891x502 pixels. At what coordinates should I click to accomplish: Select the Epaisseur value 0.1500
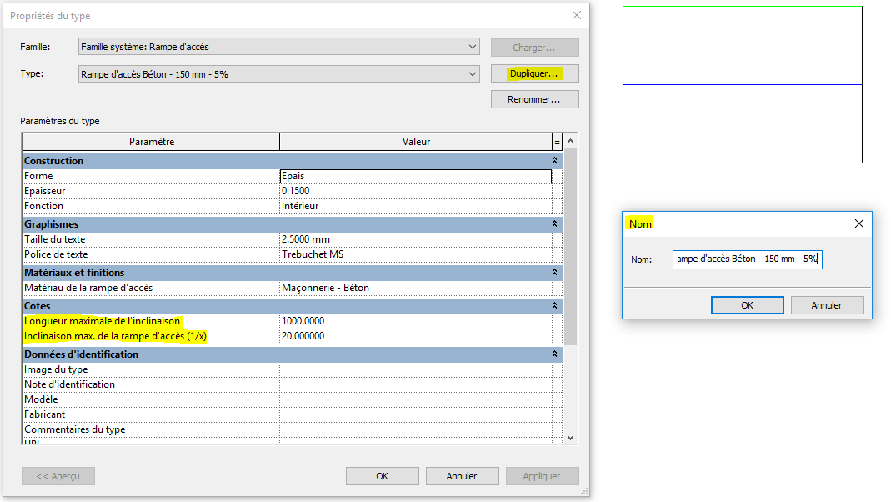(414, 190)
